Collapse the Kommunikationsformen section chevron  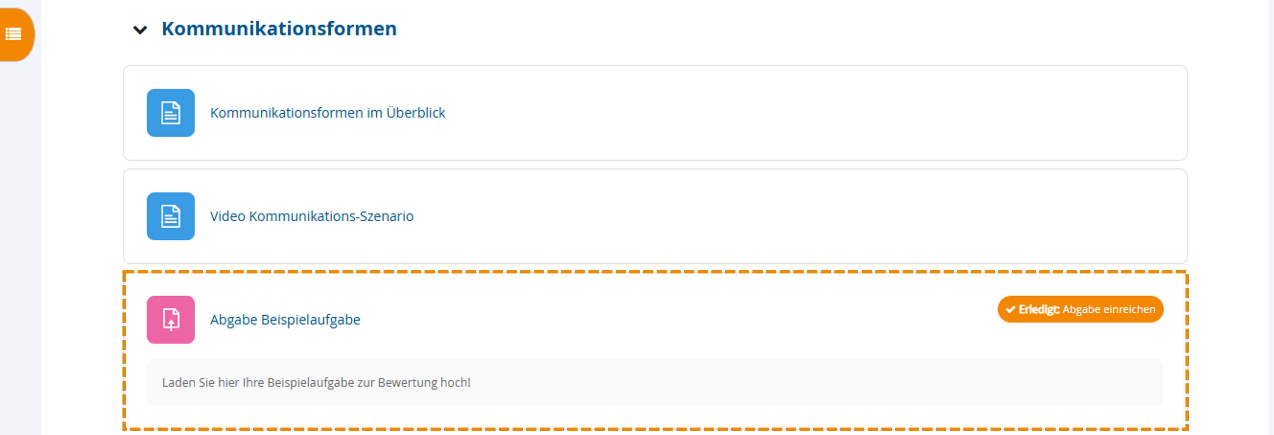(x=140, y=30)
